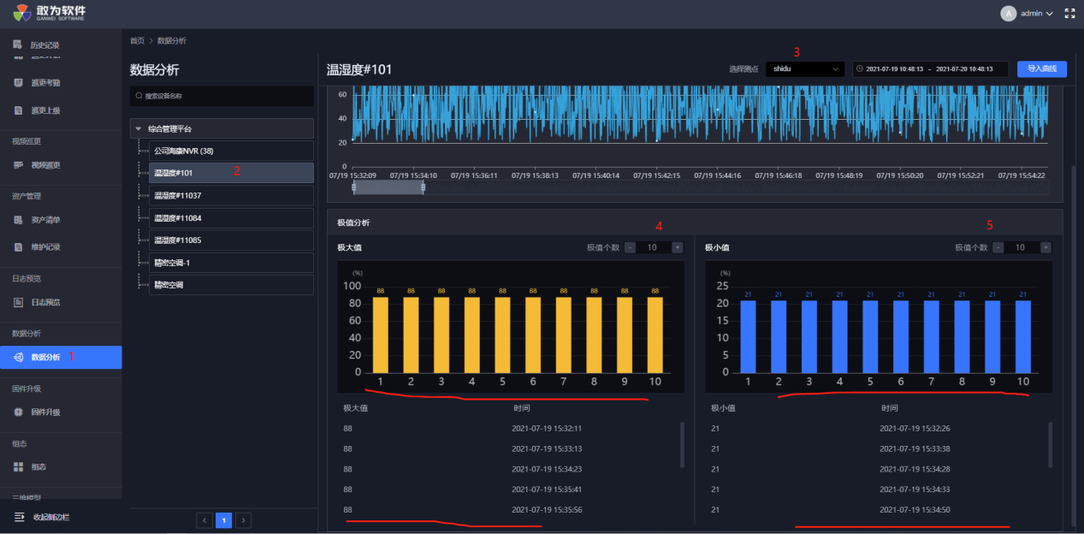Open 日志预览 in the sidebar
This screenshot has height=534, width=1084.
[44, 302]
